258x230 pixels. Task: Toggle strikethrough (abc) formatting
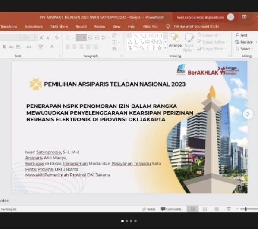[11, 47]
